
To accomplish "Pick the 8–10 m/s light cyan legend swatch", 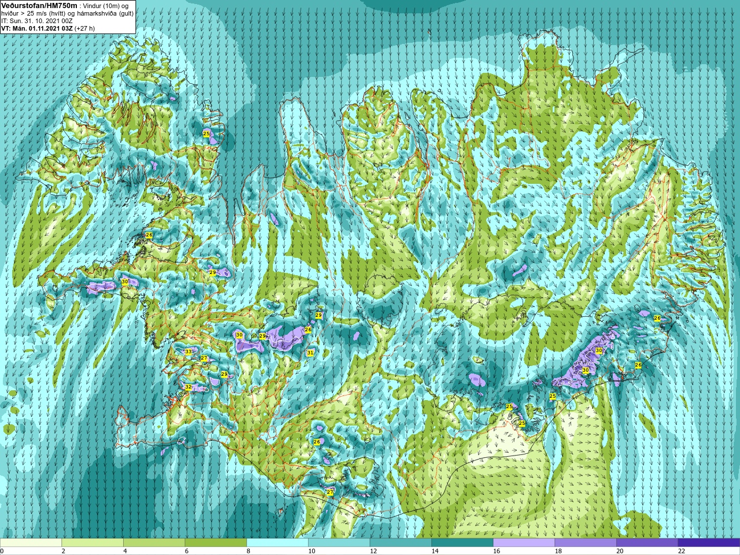I will [x=277, y=543].
